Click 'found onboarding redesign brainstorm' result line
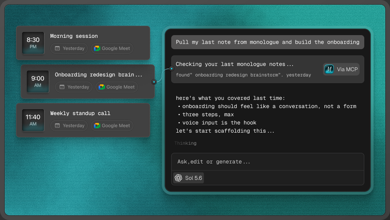The image size is (390, 220). [243, 75]
